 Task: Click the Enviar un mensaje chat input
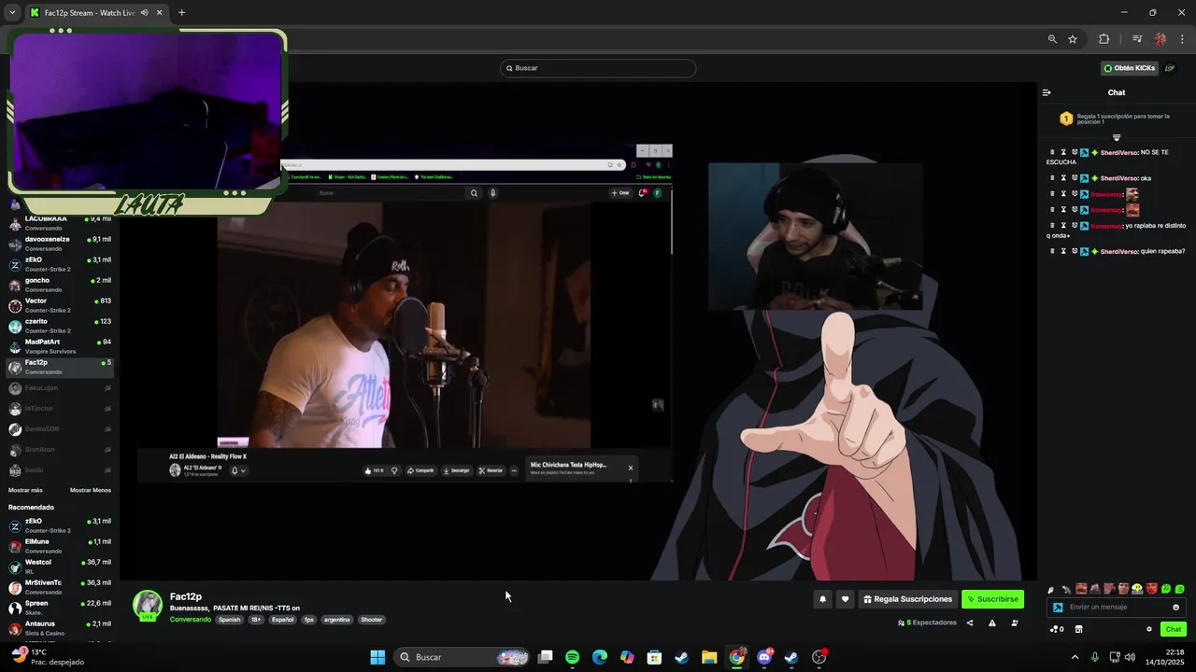coord(1117,607)
